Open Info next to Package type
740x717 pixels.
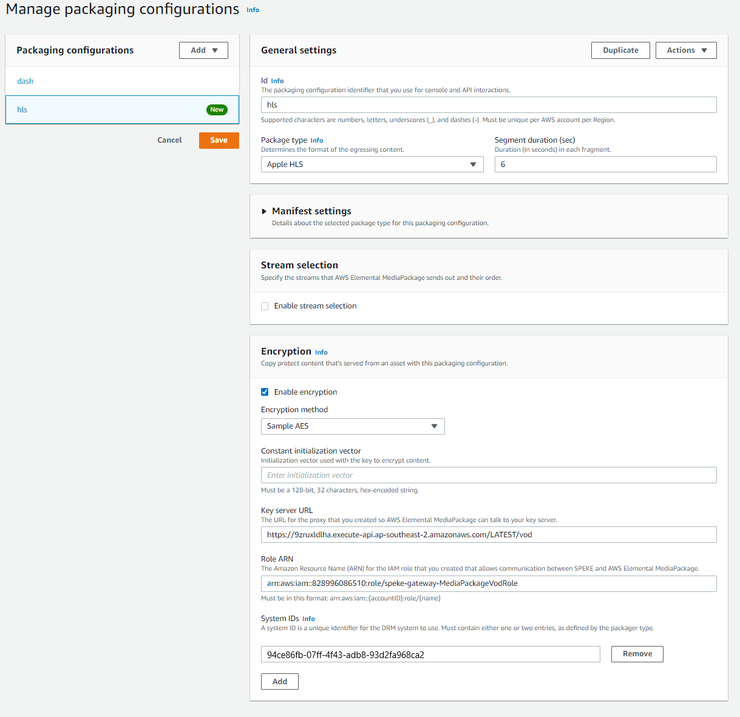[316, 140]
